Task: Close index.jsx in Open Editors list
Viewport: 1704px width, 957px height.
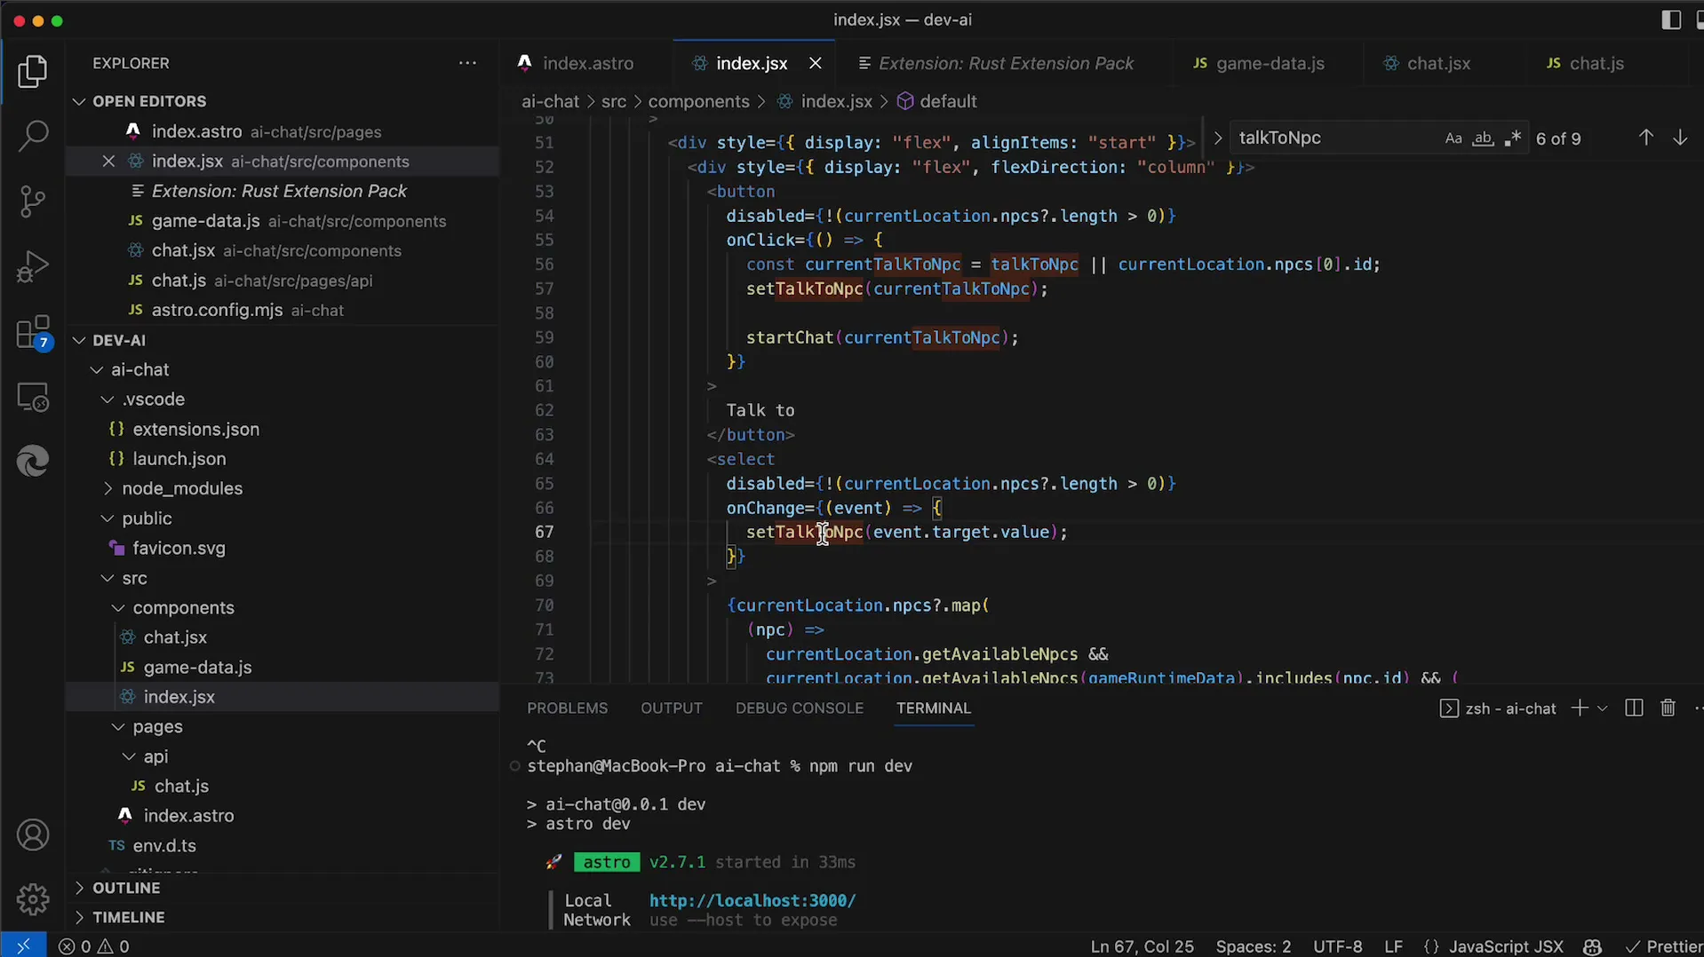Action: click(108, 162)
